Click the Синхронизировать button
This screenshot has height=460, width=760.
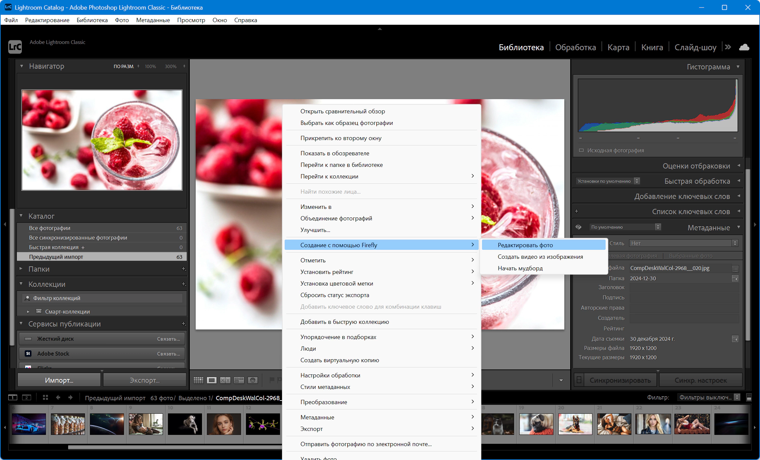(x=620, y=380)
